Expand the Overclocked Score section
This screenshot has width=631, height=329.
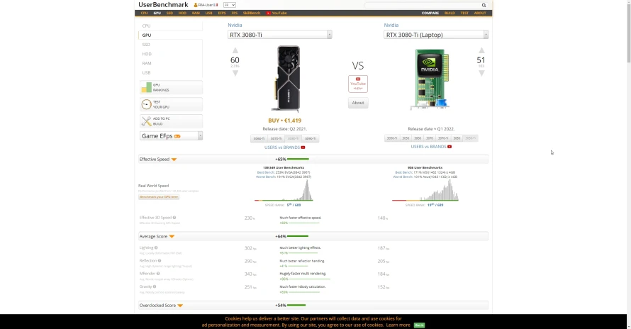pyautogui.click(x=180, y=306)
